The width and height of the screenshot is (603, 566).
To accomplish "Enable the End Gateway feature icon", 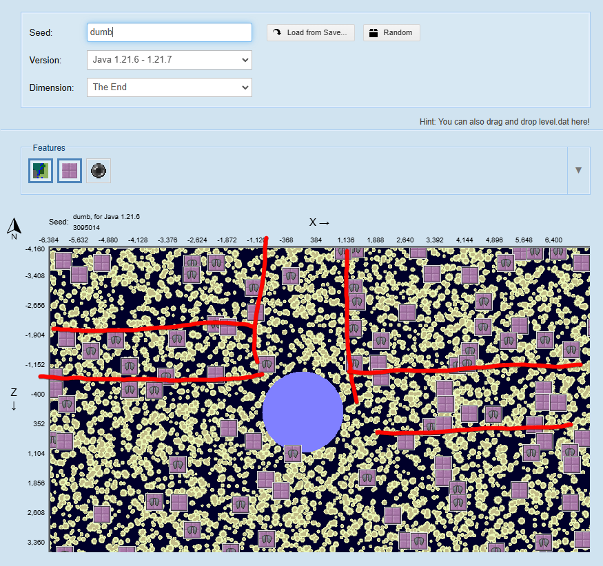I will pos(99,171).
